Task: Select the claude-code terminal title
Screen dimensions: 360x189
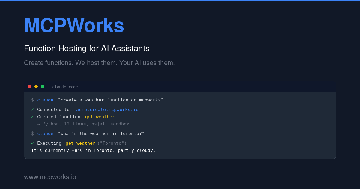Action: [65, 87]
